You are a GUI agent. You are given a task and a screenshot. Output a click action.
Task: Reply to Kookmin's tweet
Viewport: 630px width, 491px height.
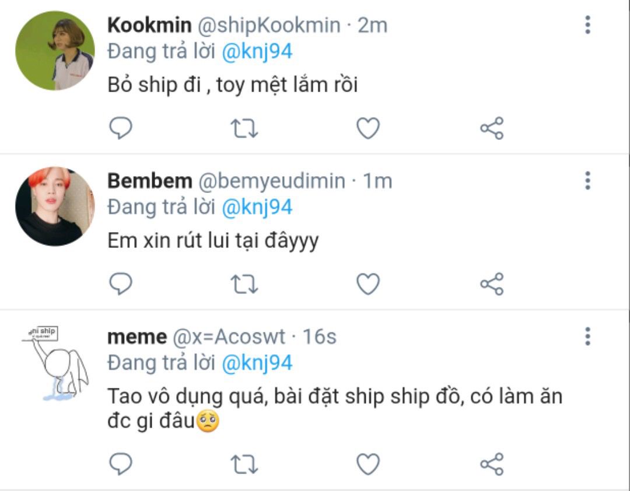(x=121, y=128)
